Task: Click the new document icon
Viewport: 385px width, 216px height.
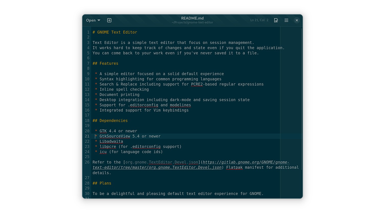Action: pyautogui.click(x=109, y=20)
